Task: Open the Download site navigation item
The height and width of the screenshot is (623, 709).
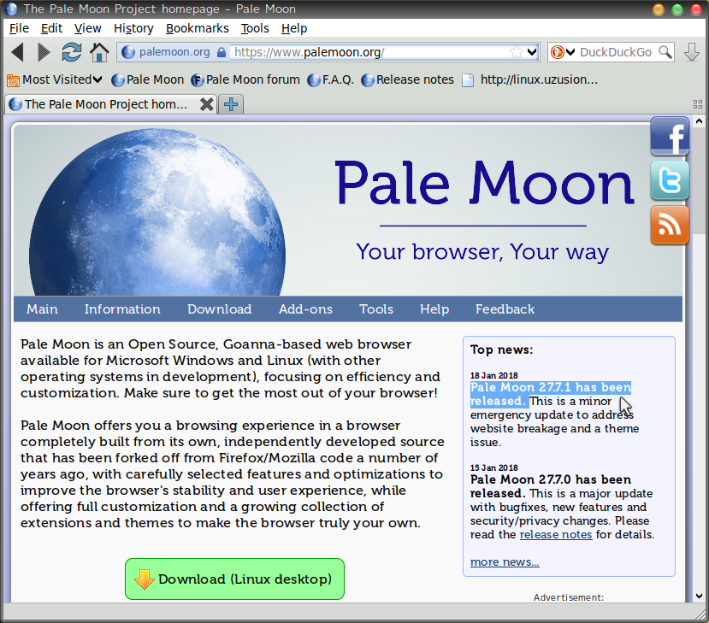Action: point(219,309)
